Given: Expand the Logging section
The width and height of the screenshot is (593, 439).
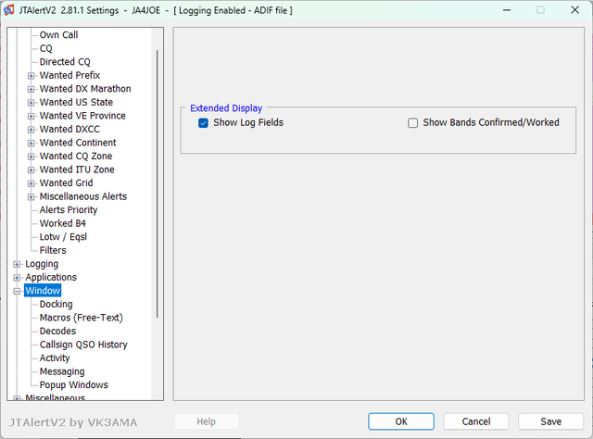Looking at the screenshot, I should pos(17,264).
